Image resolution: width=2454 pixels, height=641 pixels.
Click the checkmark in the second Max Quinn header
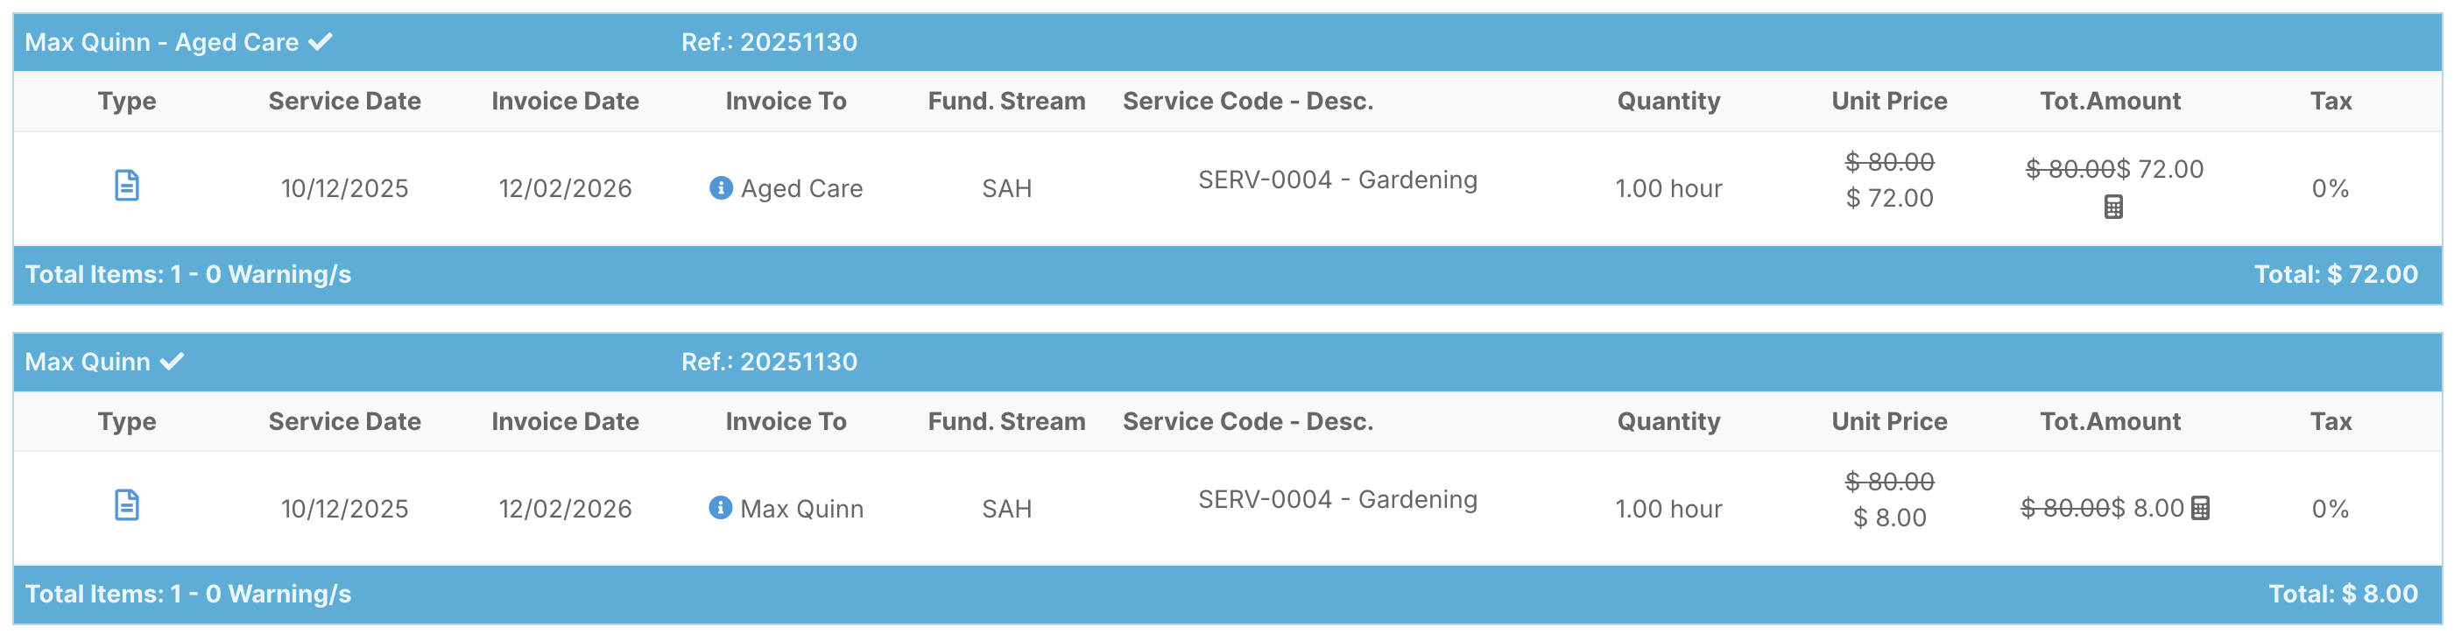coord(173,362)
